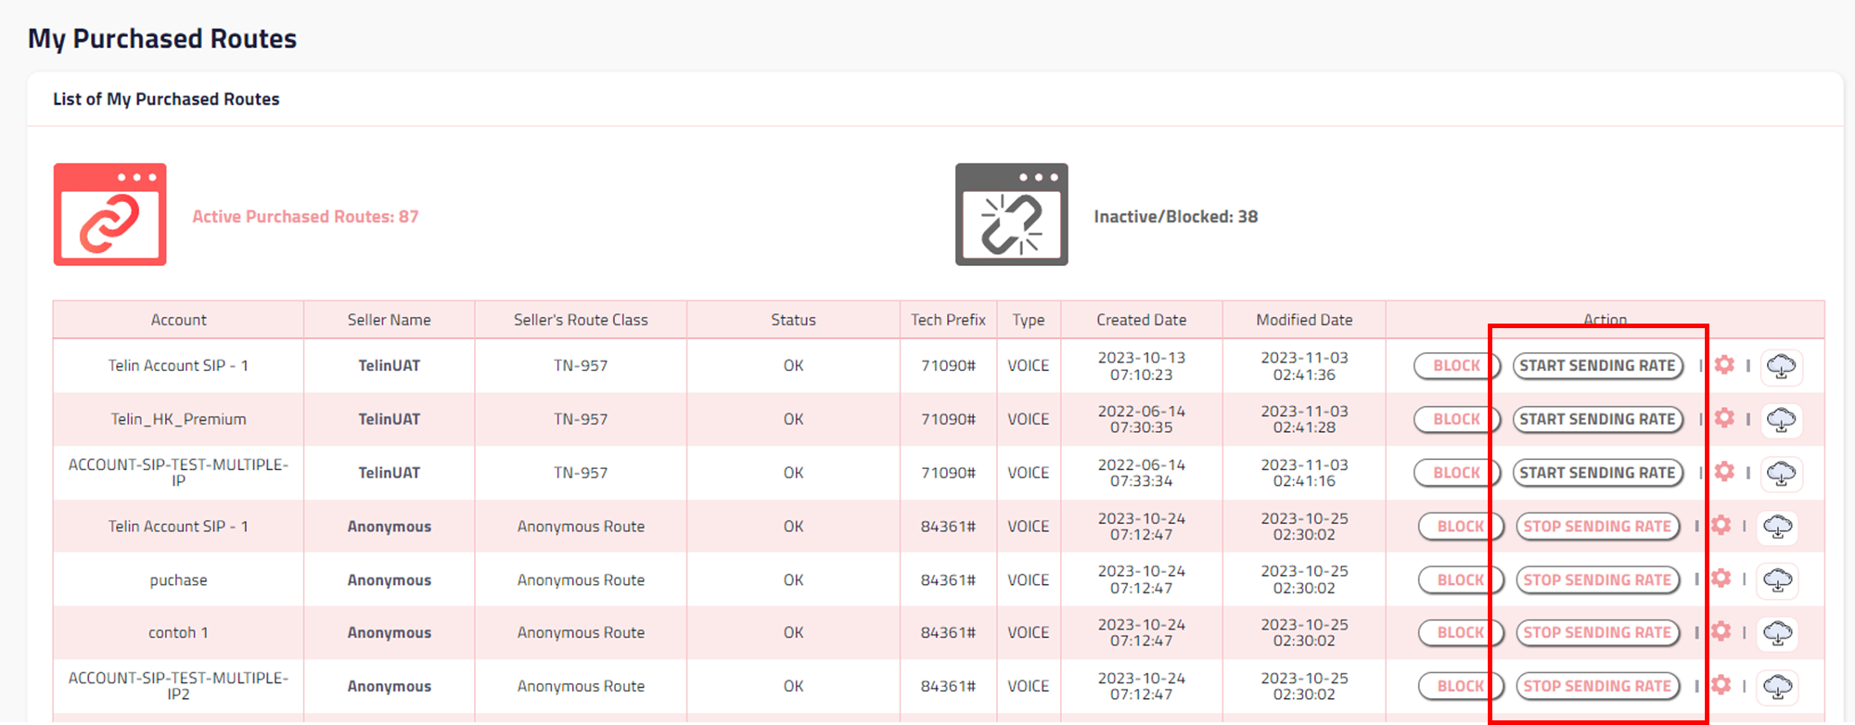Viewport: 1855px width, 725px height.
Task: Block the ACCOUNT-SIP-TEST-MULTIPLE-IP2 route
Action: (x=1461, y=686)
